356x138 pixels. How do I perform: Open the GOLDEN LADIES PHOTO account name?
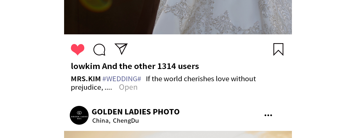point(136,112)
